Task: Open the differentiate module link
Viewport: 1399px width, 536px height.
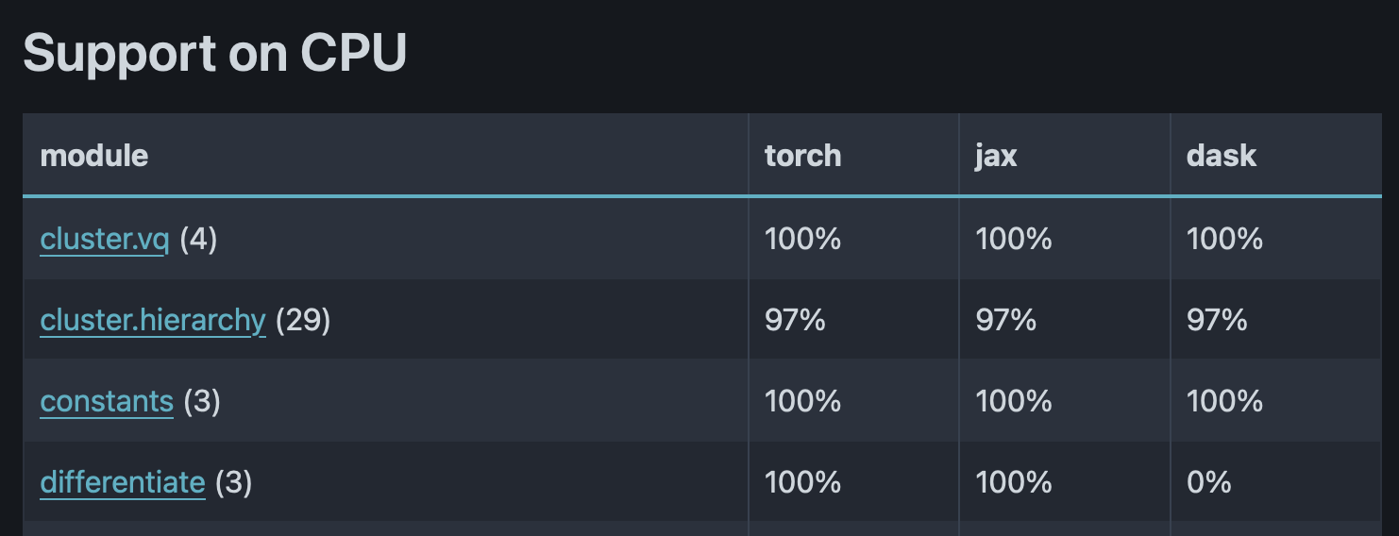Action: pos(123,483)
